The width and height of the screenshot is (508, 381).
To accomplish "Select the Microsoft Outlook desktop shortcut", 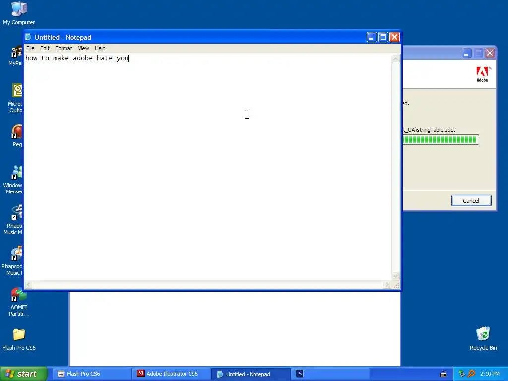I will [x=15, y=98].
